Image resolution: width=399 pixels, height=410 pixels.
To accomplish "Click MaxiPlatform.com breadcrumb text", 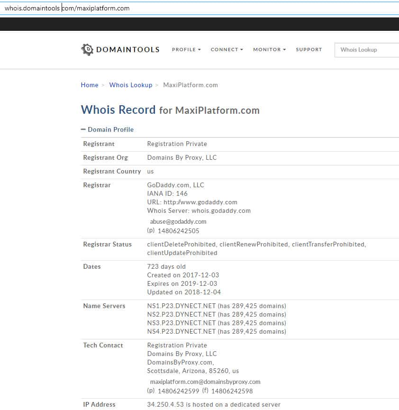I will 190,85.
